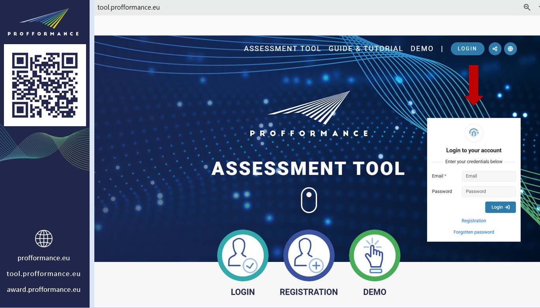Open the green DEMO hand icon

click(375, 256)
